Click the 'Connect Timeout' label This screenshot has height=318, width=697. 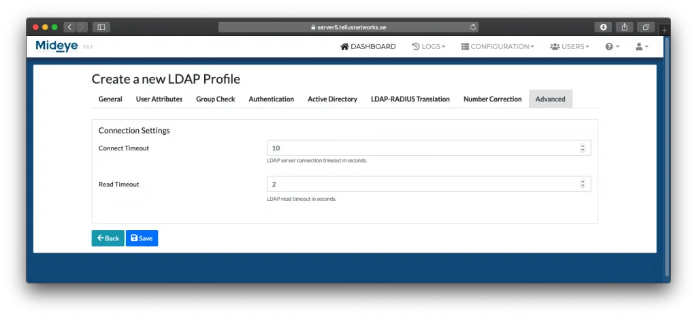pos(124,148)
